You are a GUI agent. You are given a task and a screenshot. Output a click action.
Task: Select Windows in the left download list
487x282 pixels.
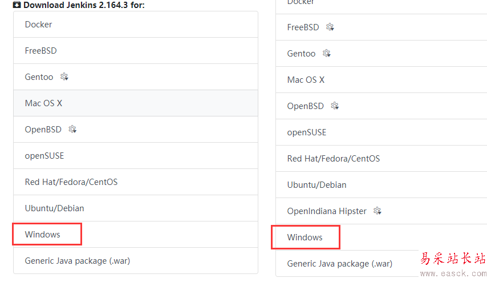[x=43, y=235]
